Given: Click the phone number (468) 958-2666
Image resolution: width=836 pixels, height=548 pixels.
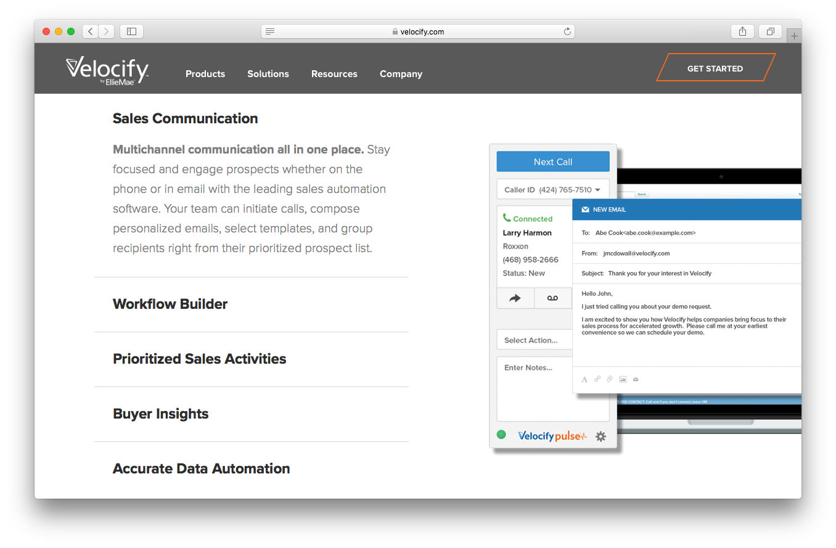Looking at the screenshot, I should 531,260.
